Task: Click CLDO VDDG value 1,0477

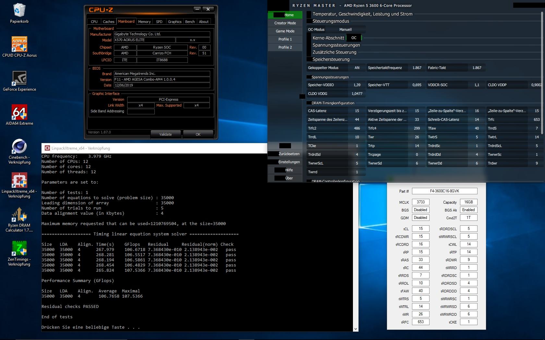Action: pyautogui.click(x=357, y=94)
